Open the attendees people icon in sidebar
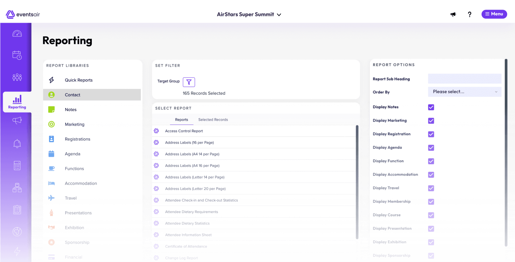This screenshot has height=262, width=515. 17,77
